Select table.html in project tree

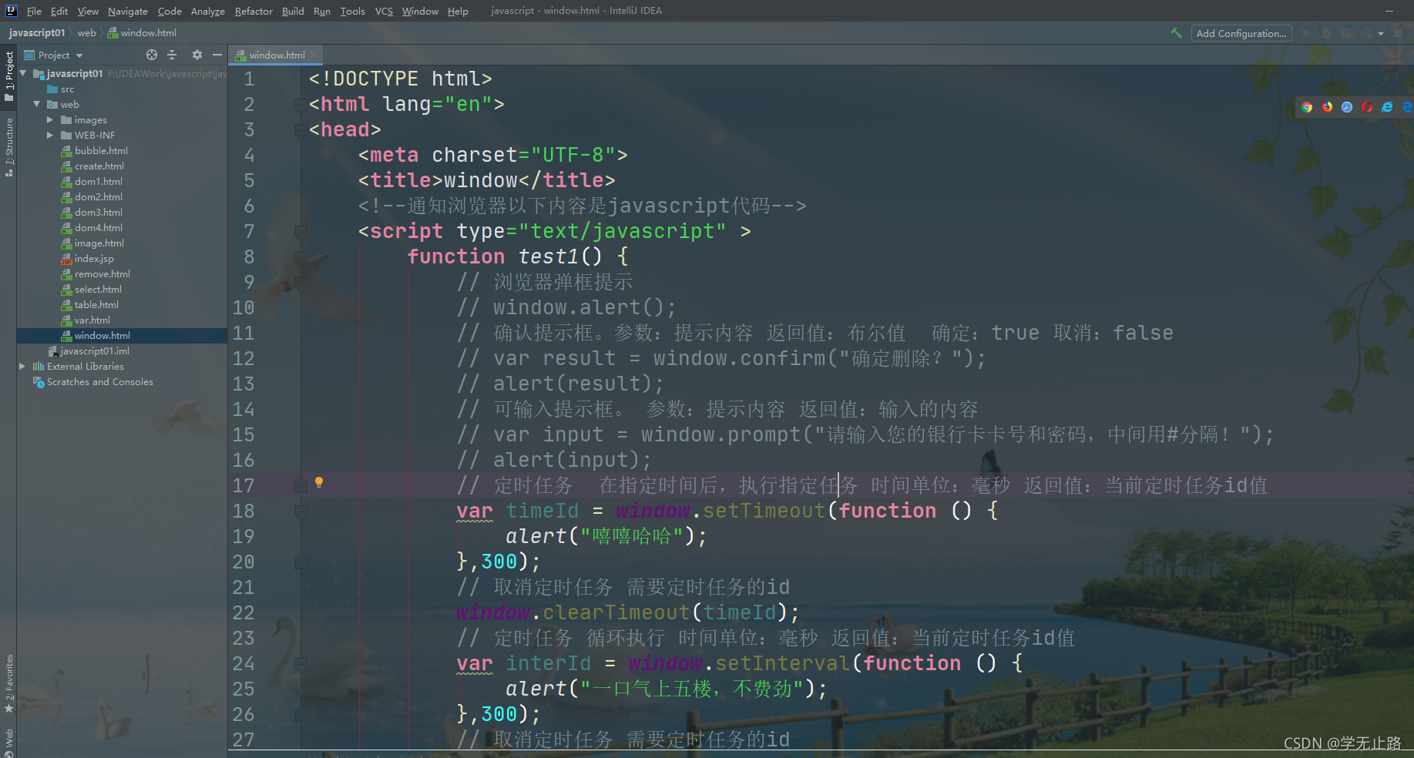click(x=96, y=304)
